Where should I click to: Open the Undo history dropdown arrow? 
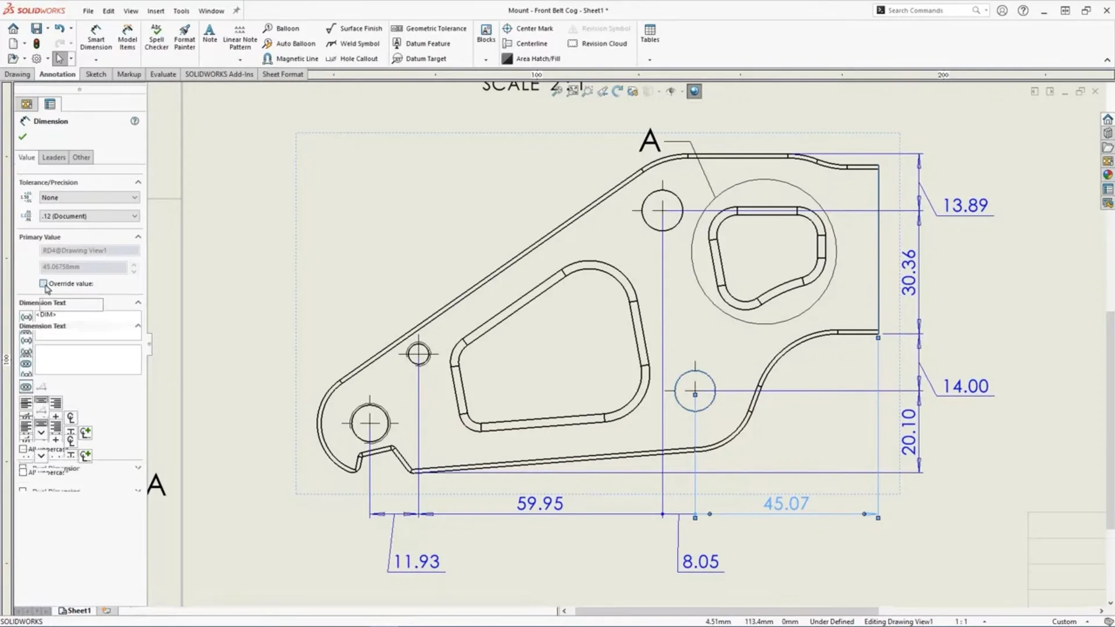tap(71, 28)
